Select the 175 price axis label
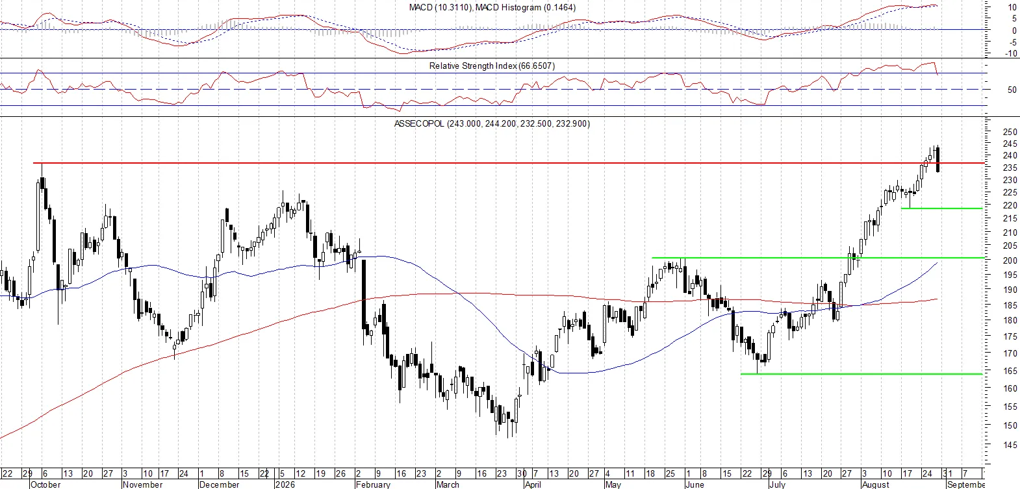 [x=1010, y=336]
